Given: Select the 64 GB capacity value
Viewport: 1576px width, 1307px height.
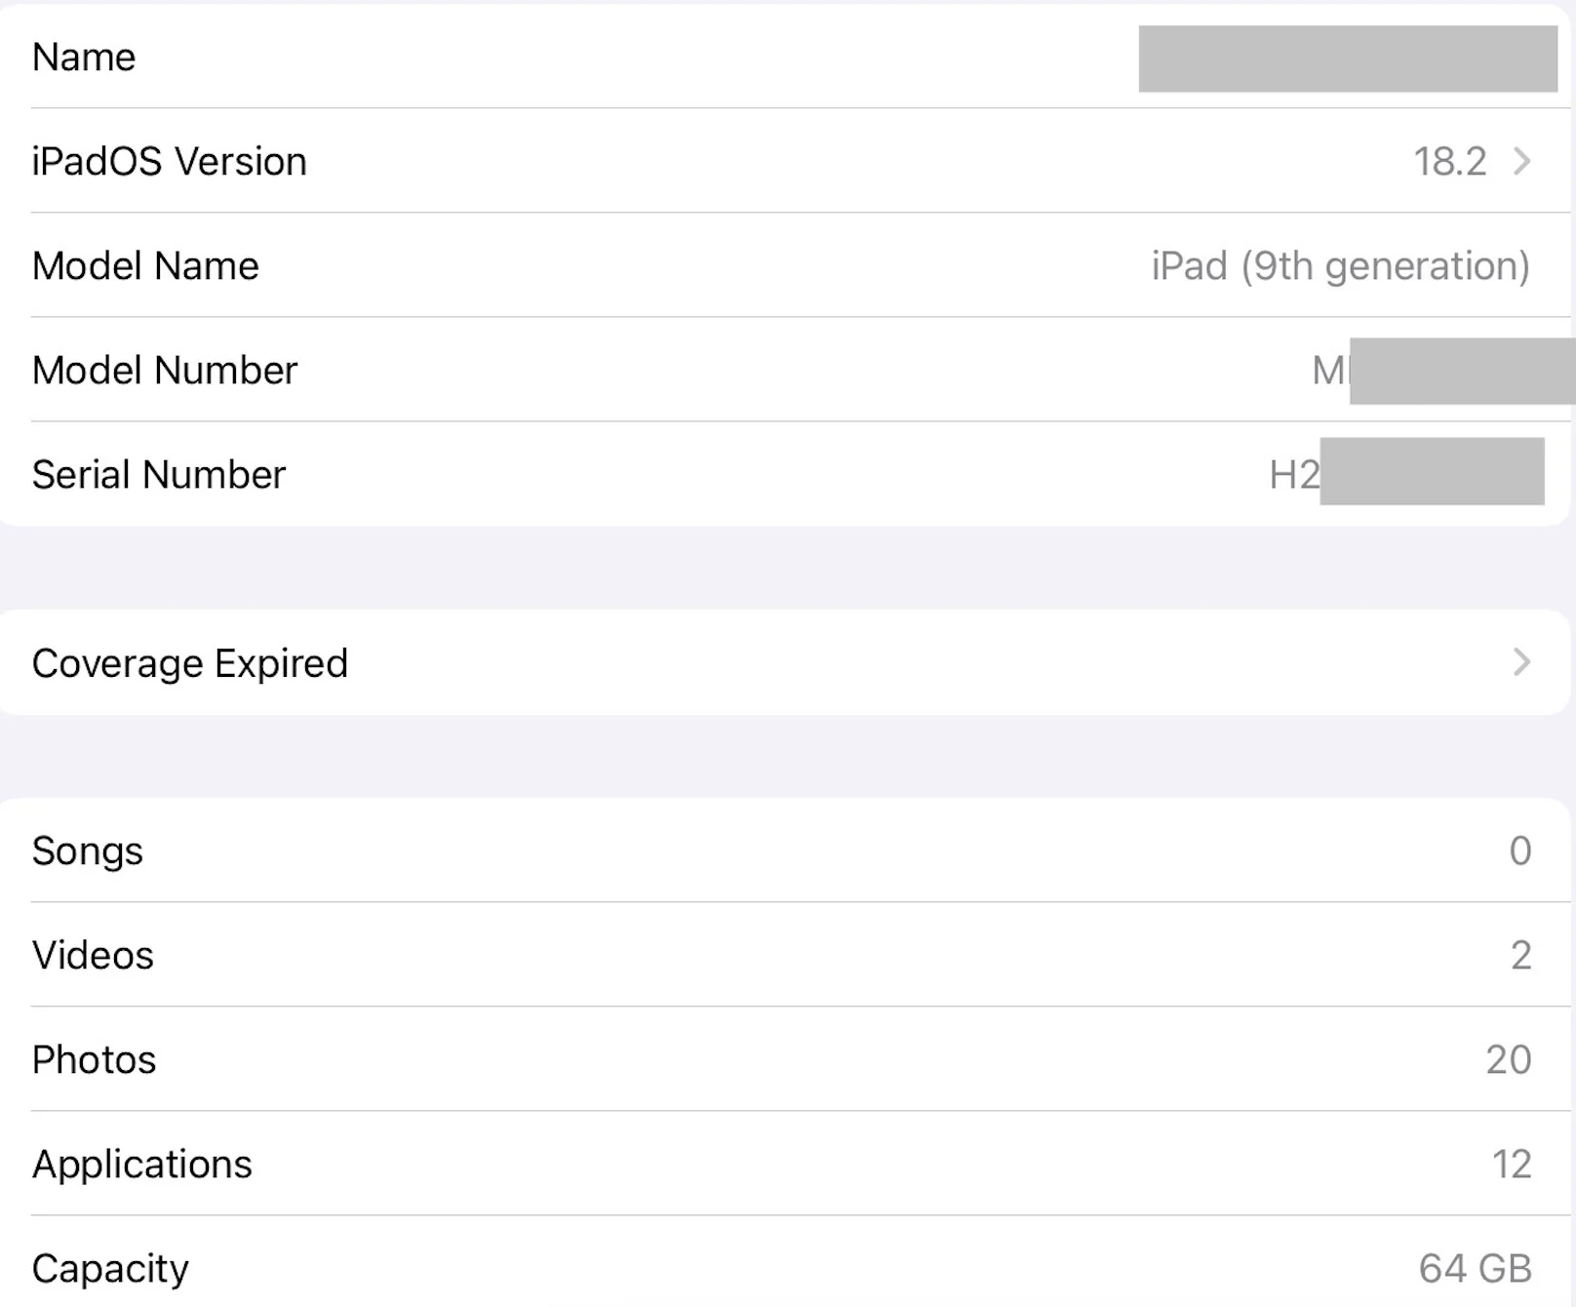Looking at the screenshot, I should (x=1475, y=1268).
